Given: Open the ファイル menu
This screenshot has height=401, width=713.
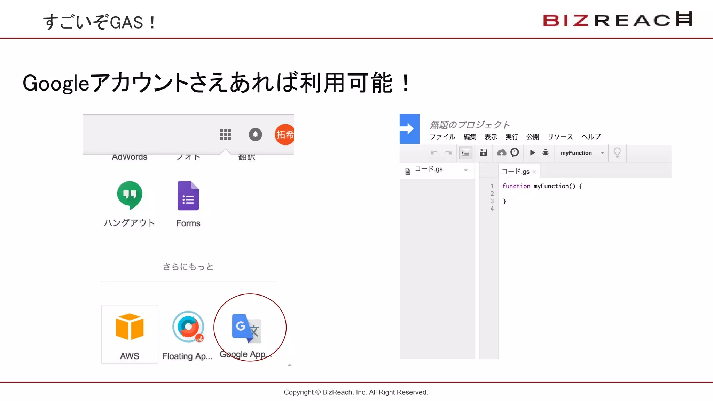Looking at the screenshot, I should pos(442,137).
